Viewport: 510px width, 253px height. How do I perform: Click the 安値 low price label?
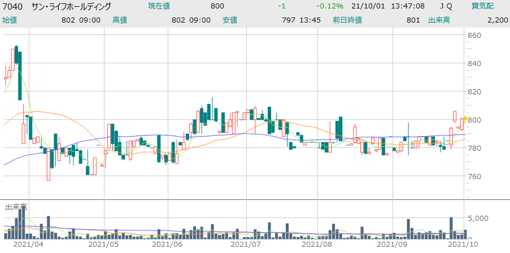[229, 20]
